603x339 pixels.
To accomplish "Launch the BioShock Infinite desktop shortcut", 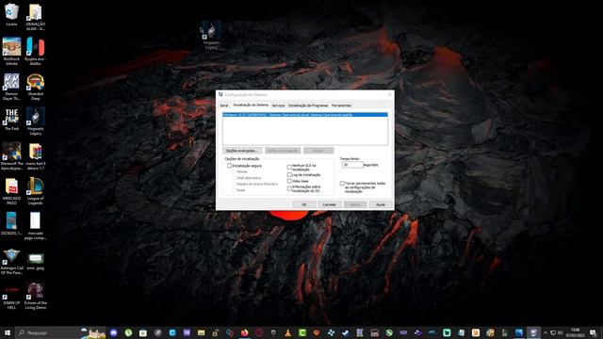I will click(11, 51).
